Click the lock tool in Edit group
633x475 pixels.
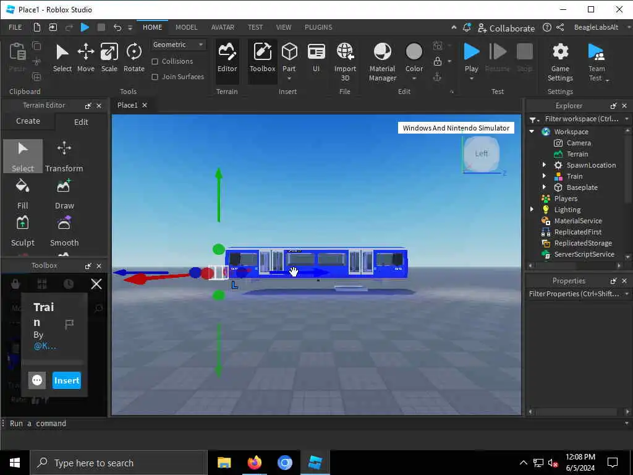[x=437, y=61]
